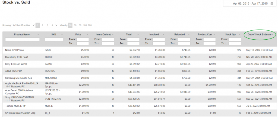Screen dimensions: 278x117
Task: Select BlackBerry 8100 Pearl product name
Action: point(17,57)
